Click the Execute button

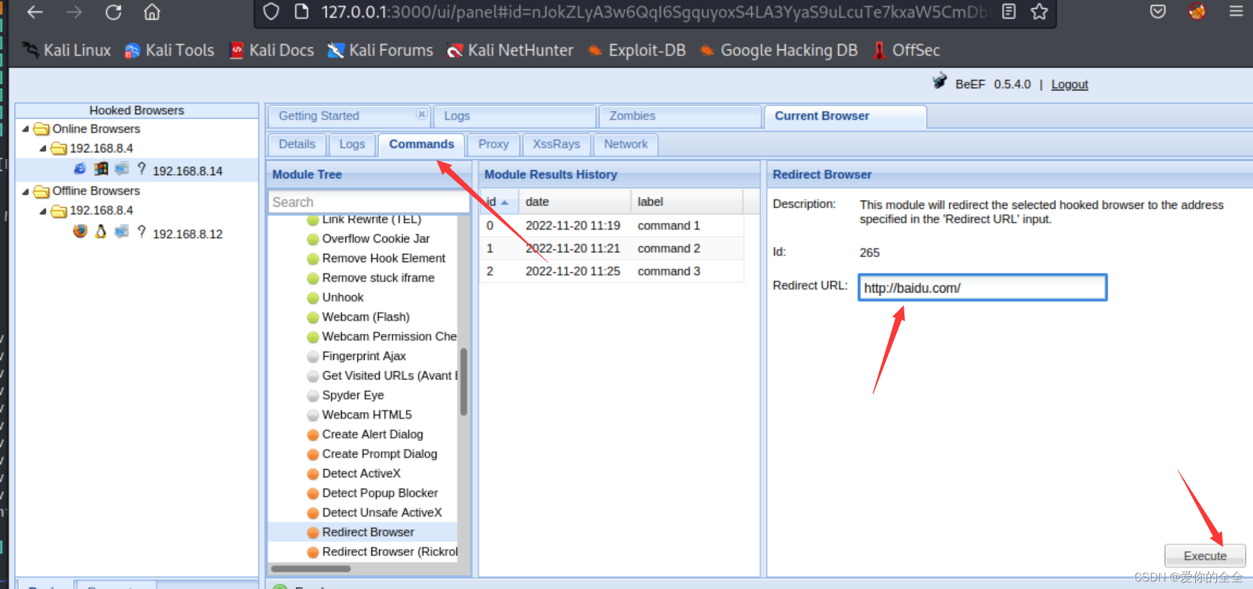1205,555
